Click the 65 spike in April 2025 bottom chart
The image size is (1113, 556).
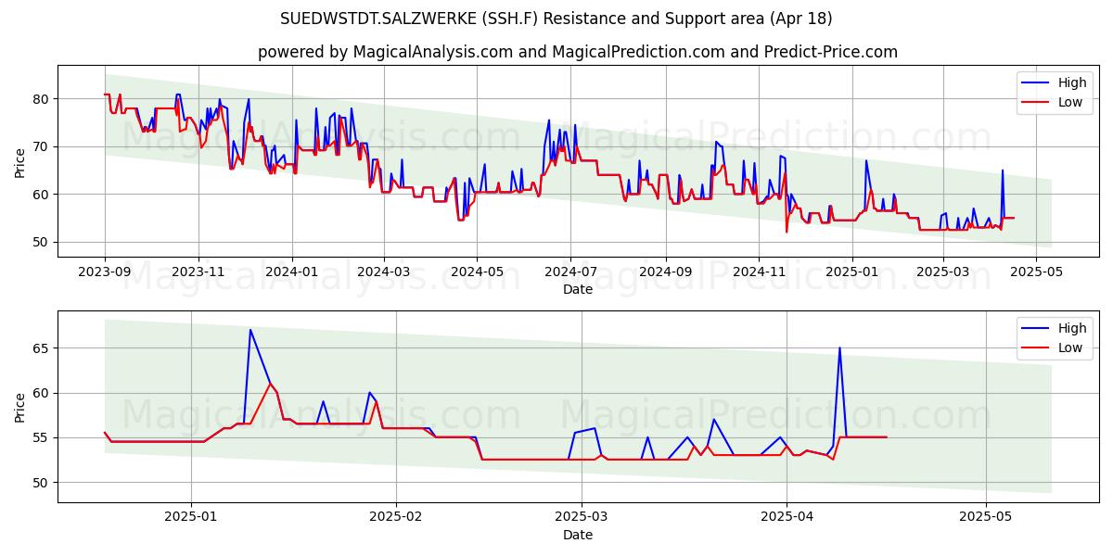[839, 348]
